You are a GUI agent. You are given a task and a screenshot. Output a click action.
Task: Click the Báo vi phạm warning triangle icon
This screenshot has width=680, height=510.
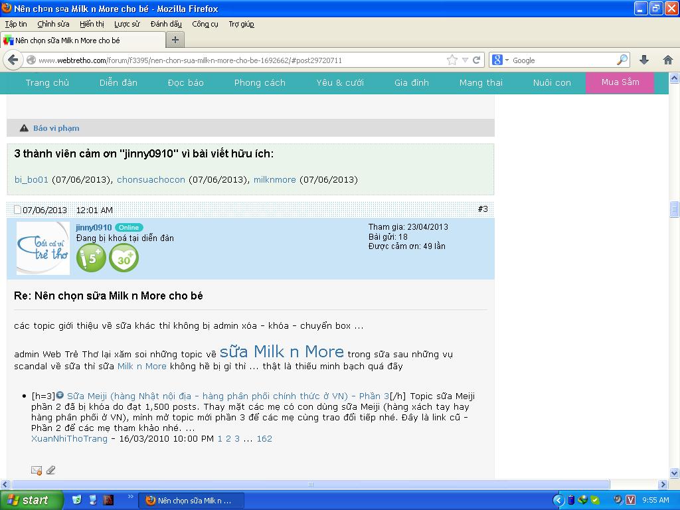(x=25, y=128)
